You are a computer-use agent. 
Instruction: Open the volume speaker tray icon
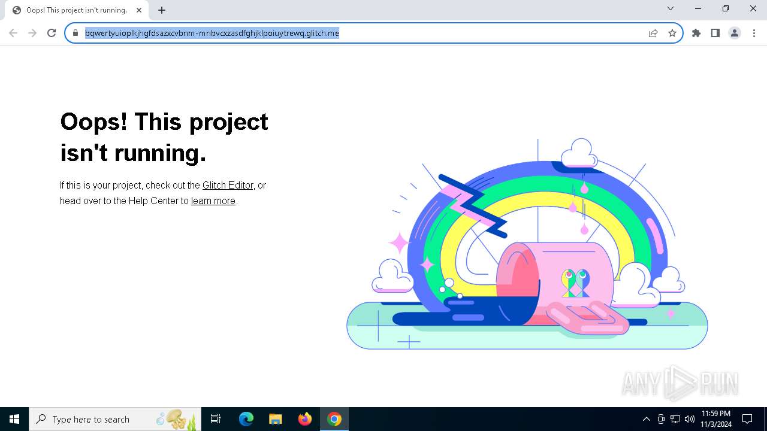point(690,419)
